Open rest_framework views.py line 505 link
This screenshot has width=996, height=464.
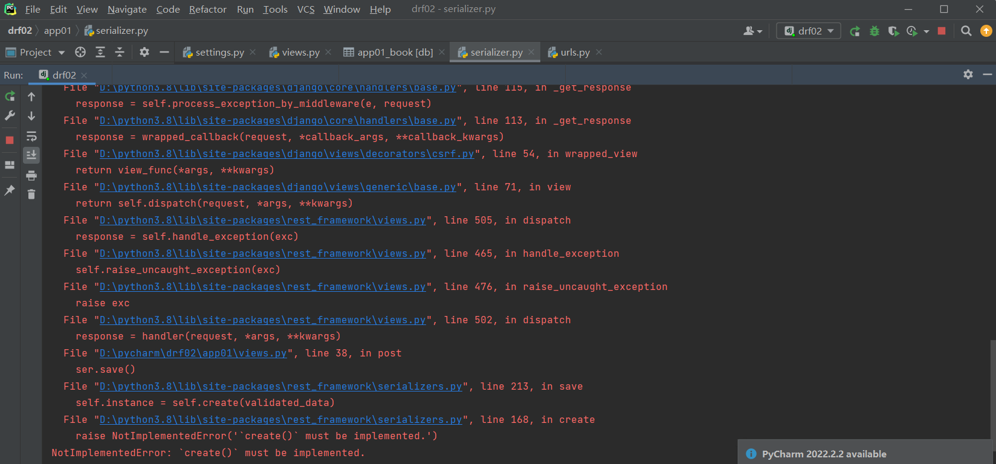click(x=262, y=221)
